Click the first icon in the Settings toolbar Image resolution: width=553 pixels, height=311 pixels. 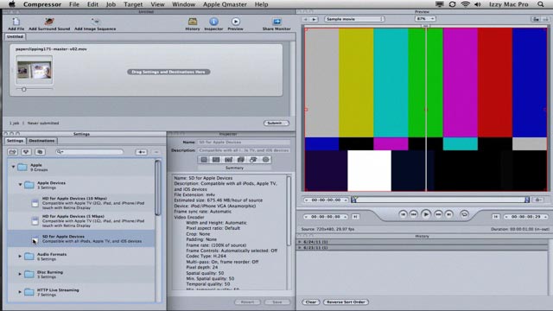(13, 152)
